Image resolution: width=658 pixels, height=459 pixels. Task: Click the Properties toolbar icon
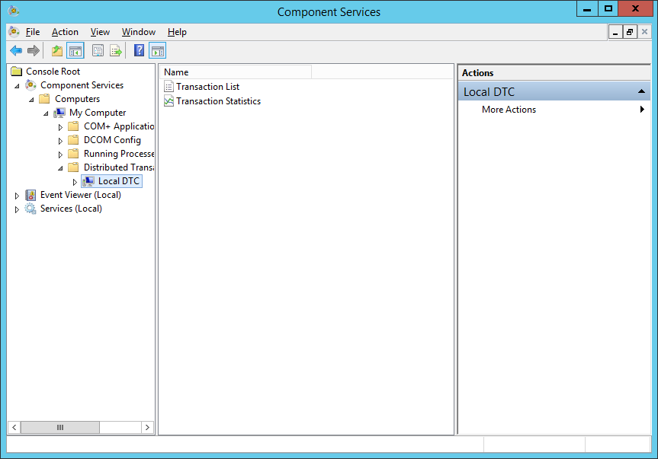[98, 51]
